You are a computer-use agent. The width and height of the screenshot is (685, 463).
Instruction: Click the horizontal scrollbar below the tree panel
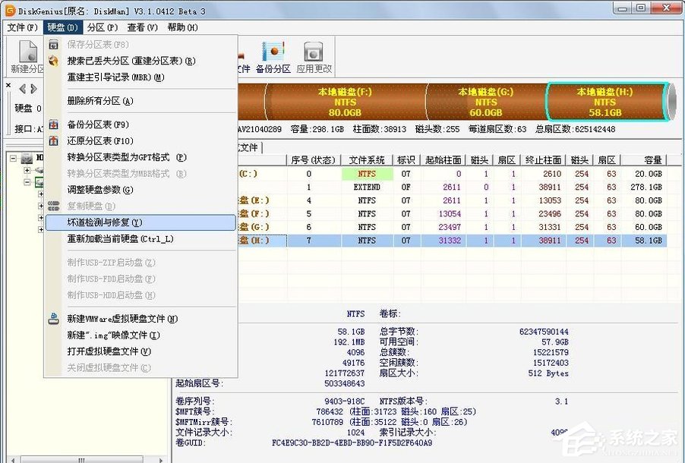click(84, 458)
